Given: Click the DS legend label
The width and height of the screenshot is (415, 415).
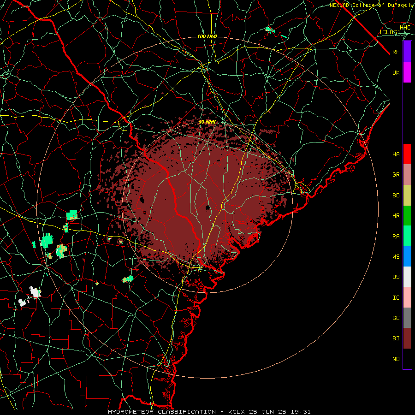Looking at the screenshot, I should pyautogui.click(x=396, y=277).
